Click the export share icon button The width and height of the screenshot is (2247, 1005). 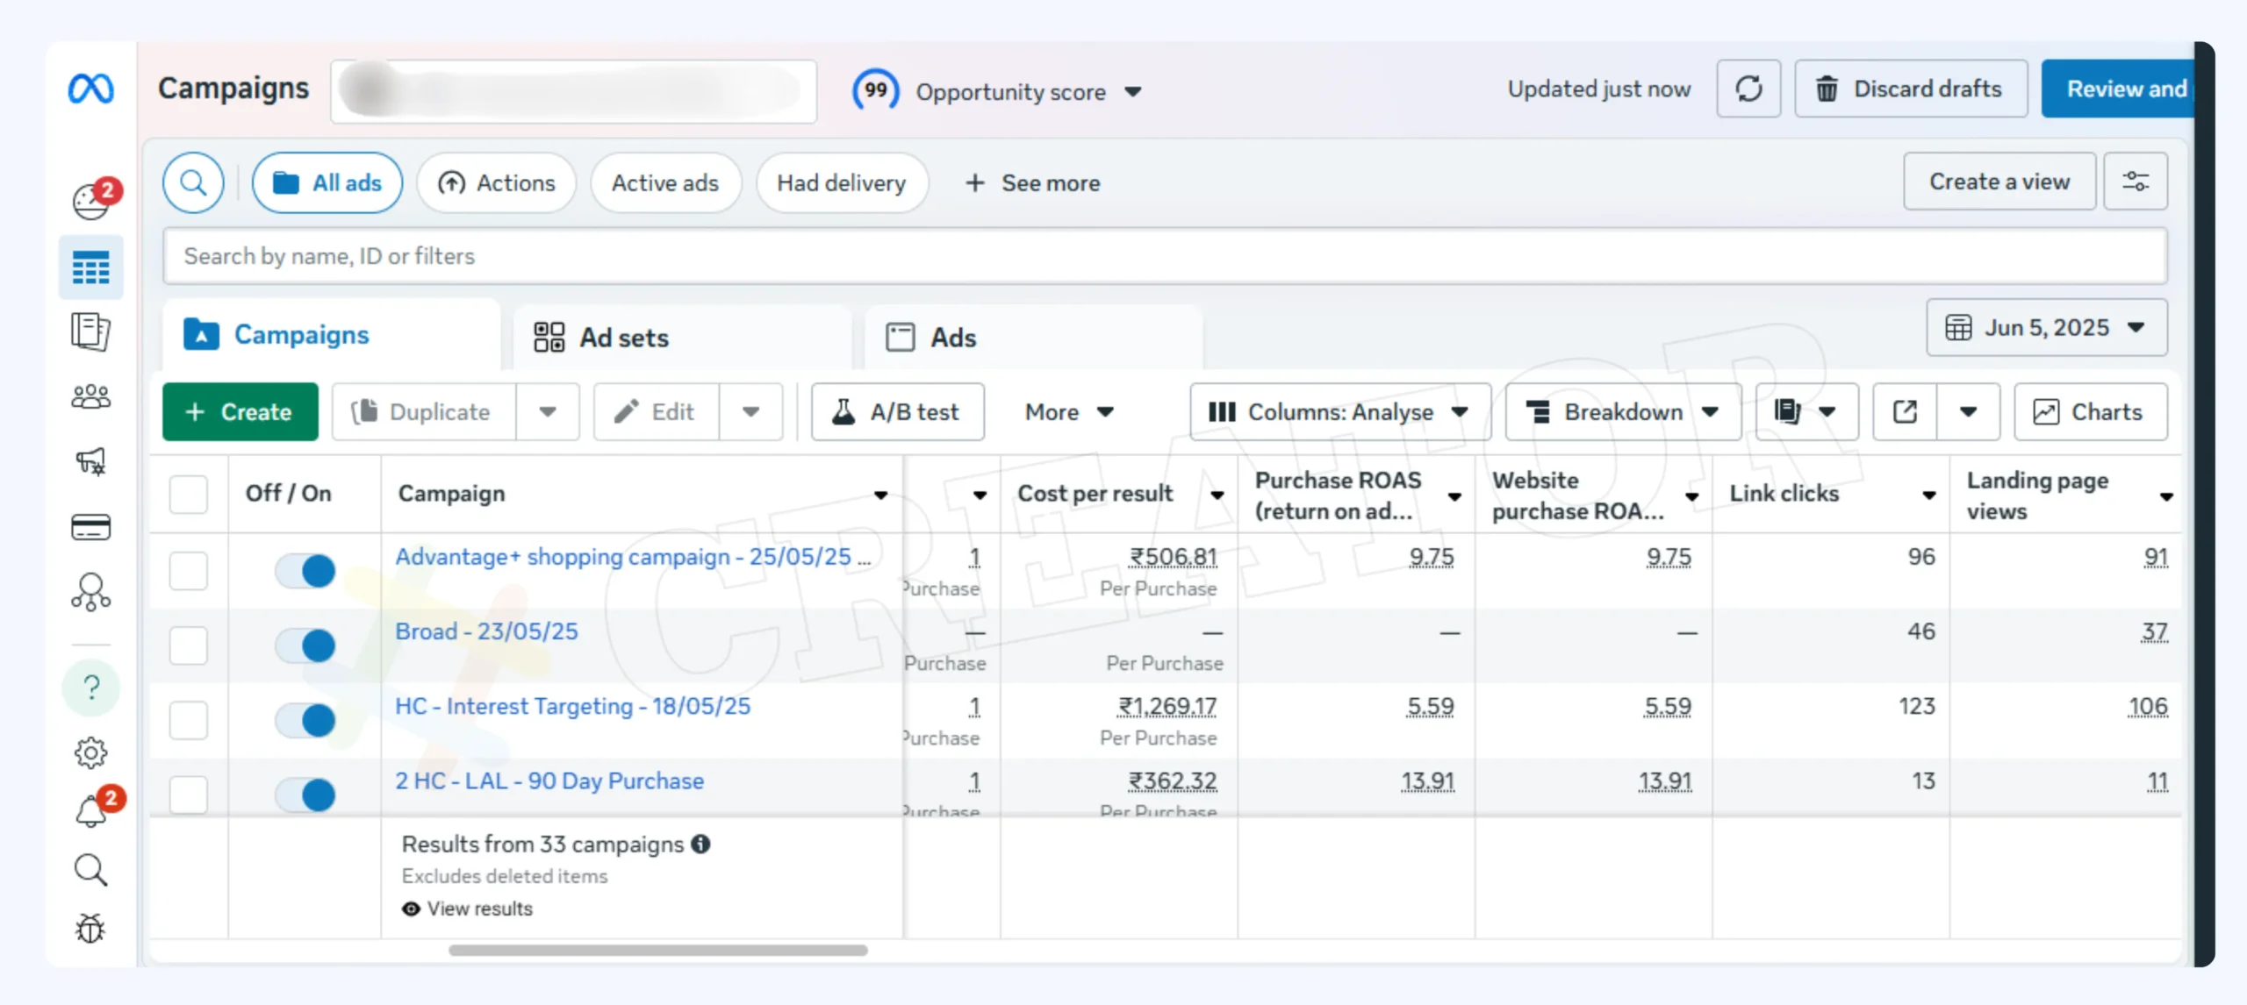[1904, 412]
